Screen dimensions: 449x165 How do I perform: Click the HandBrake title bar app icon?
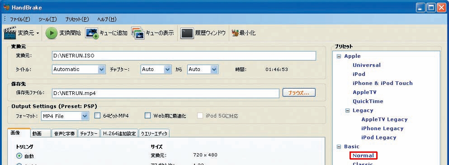click(x=6, y=7)
